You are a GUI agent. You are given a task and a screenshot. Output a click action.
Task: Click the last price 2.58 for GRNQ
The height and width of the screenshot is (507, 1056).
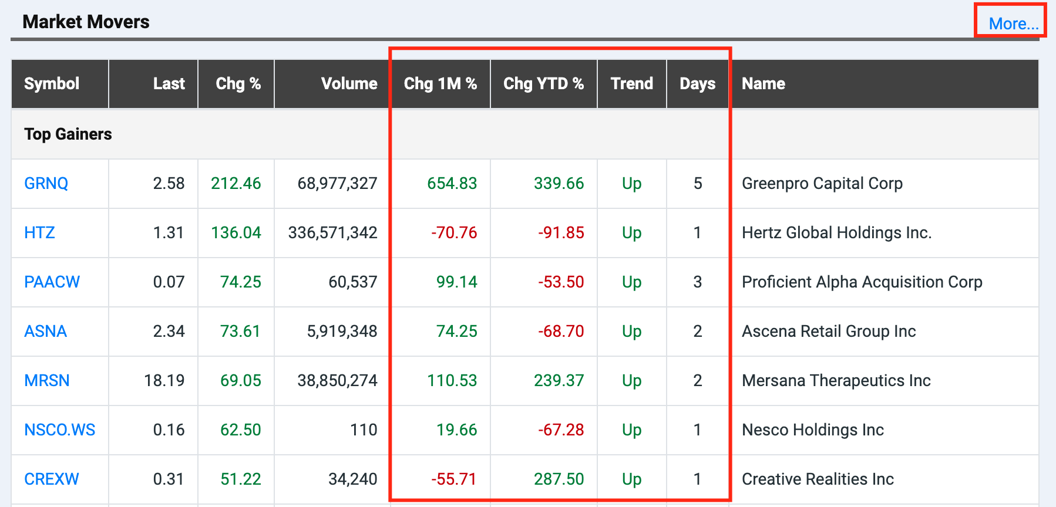click(x=169, y=184)
